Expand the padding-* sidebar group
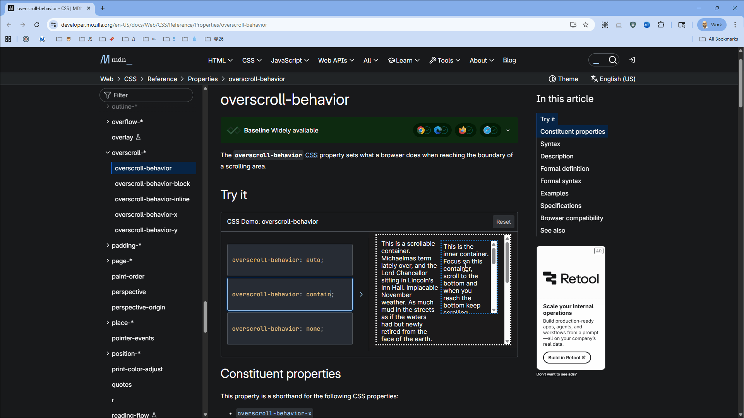The height and width of the screenshot is (418, 744). (x=108, y=245)
